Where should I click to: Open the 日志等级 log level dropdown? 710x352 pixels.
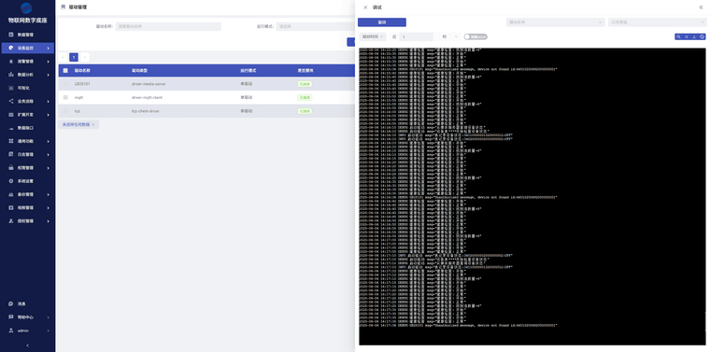coord(658,22)
